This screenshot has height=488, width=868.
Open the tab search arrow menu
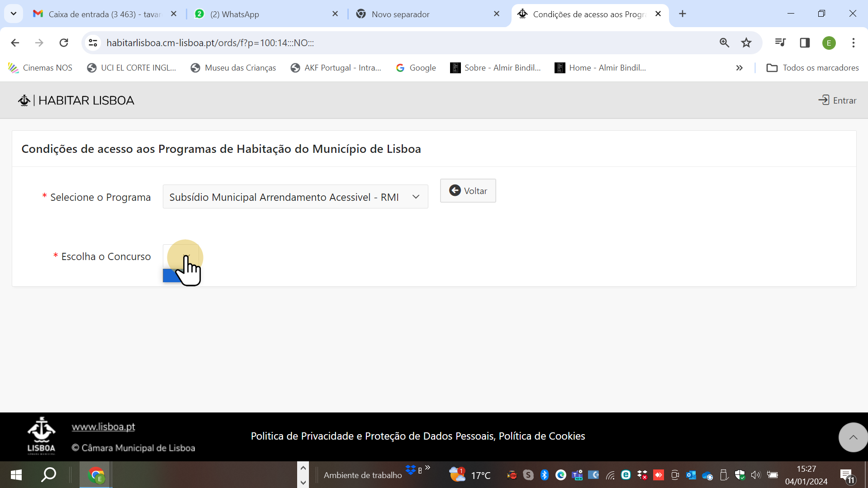13,14
